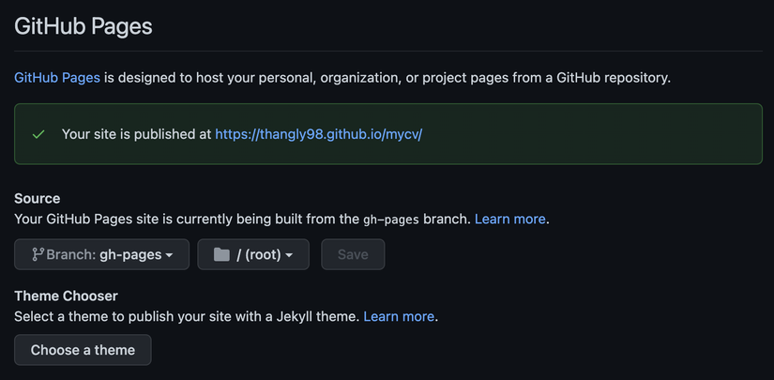Click the caret arrow after (root)
Screen dimensions: 774x380
coord(290,255)
